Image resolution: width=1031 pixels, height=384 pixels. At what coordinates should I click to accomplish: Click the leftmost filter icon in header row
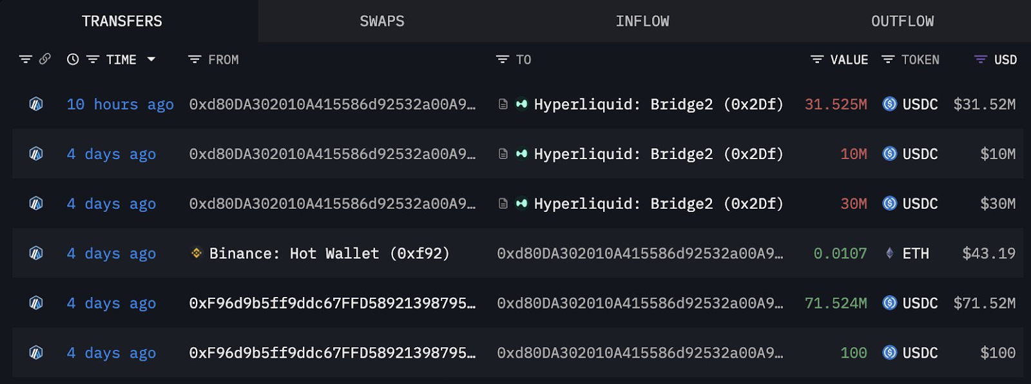[x=25, y=59]
